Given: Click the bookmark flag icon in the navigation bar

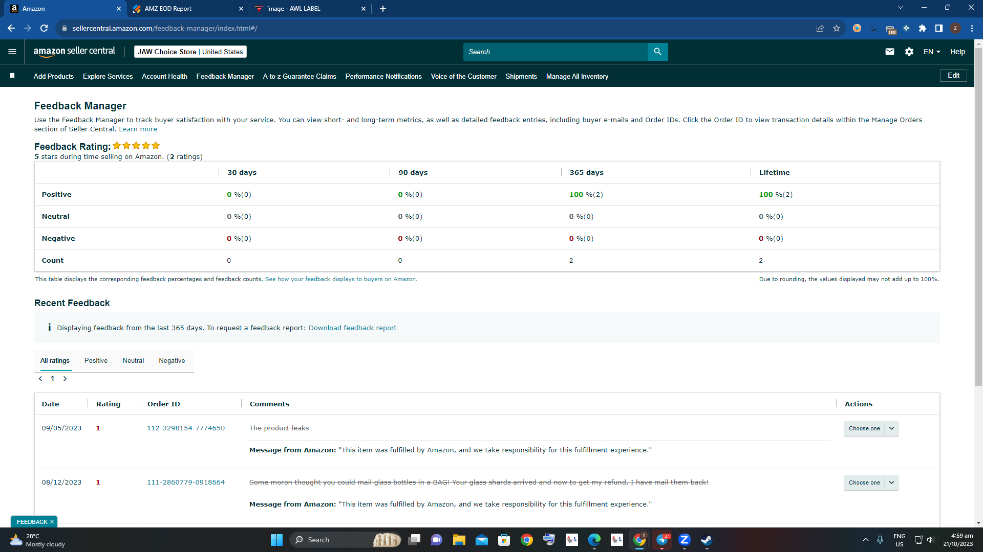Looking at the screenshot, I should point(12,76).
